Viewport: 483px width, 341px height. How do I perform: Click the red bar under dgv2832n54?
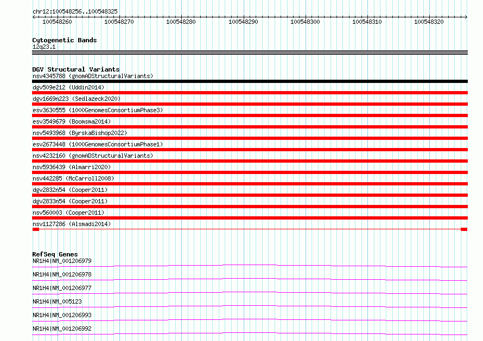pyautogui.click(x=250, y=195)
